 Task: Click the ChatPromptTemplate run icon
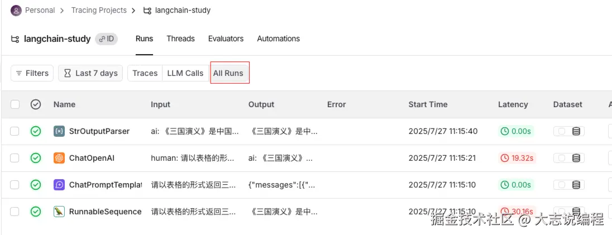(x=59, y=185)
